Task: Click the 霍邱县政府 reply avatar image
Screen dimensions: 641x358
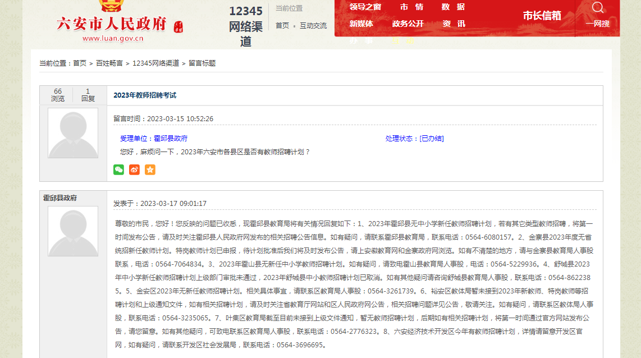Action: [x=73, y=231]
